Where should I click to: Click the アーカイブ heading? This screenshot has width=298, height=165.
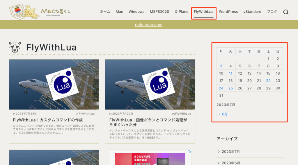(x=227, y=139)
